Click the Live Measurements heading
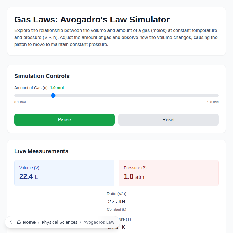Viewport: 233px width, 233px height. [41, 151]
